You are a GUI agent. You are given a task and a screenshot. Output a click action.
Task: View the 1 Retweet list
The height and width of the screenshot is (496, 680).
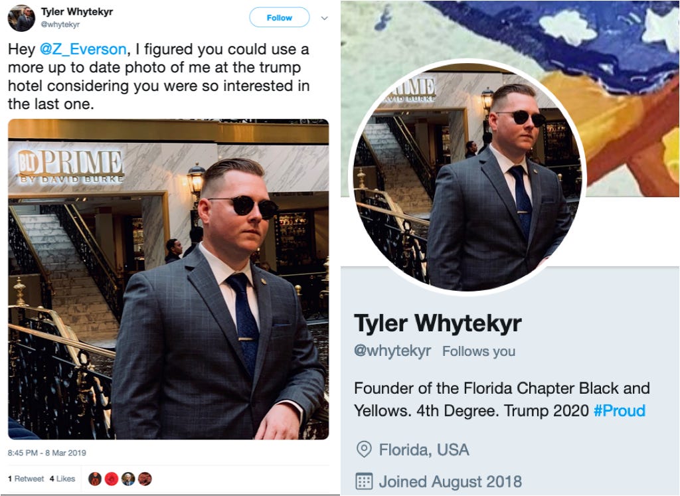tap(26, 479)
